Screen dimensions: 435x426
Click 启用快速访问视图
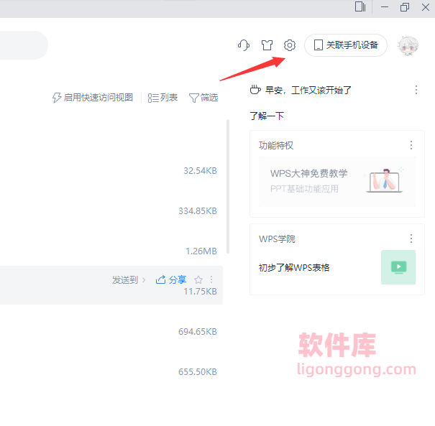[x=93, y=98]
